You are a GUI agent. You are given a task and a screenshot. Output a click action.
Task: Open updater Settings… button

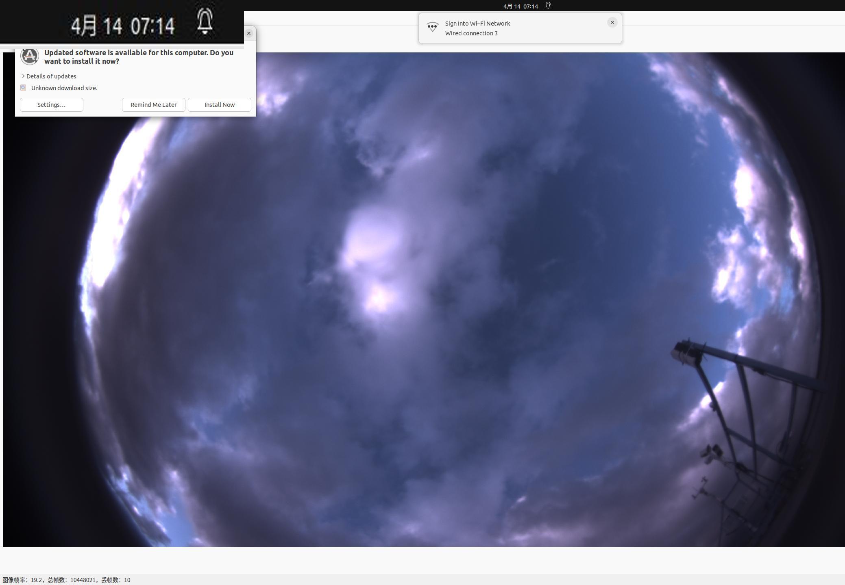coord(51,105)
